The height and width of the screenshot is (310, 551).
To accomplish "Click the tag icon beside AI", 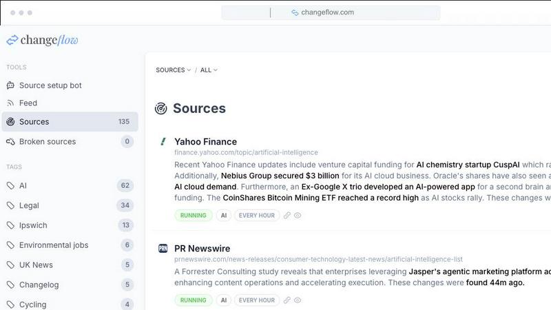I will tap(10, 185).
